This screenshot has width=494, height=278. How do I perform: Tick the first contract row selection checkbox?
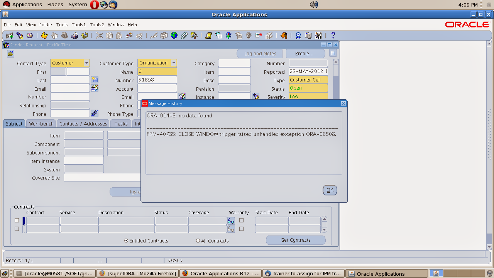(x=17, y=220)
